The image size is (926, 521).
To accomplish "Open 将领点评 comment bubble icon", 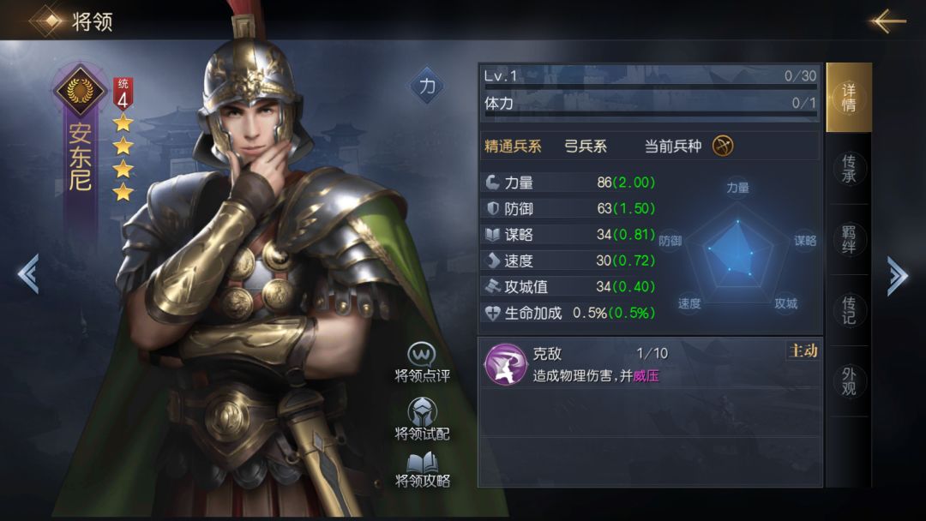I will (x=422, y=354).
